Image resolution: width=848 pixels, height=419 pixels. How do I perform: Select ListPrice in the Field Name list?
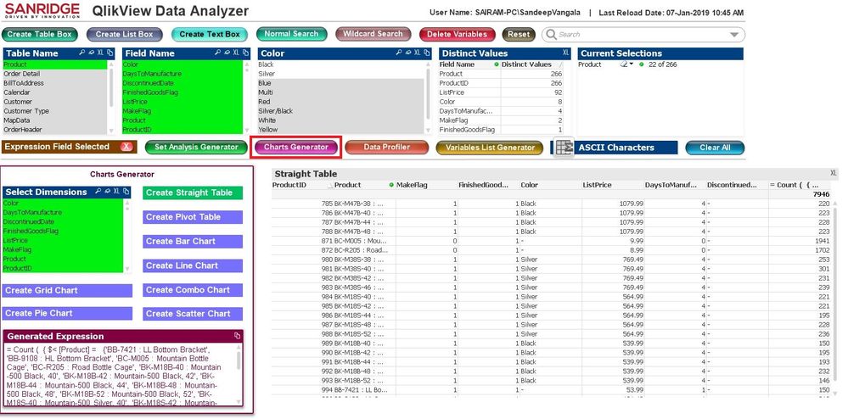tap(183, 102)
